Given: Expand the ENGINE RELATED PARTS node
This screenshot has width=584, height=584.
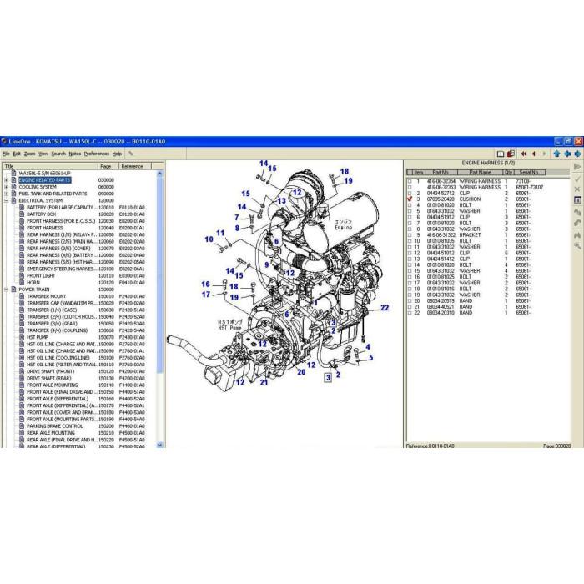Looking at the screenshot, I should point(6,180).
